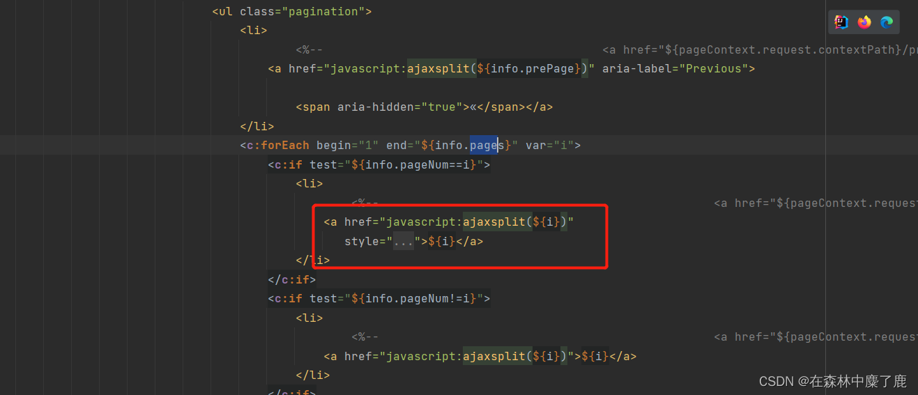
Task: Click the <li> tag below ul pagination
Action: click(x=254, y=30)
